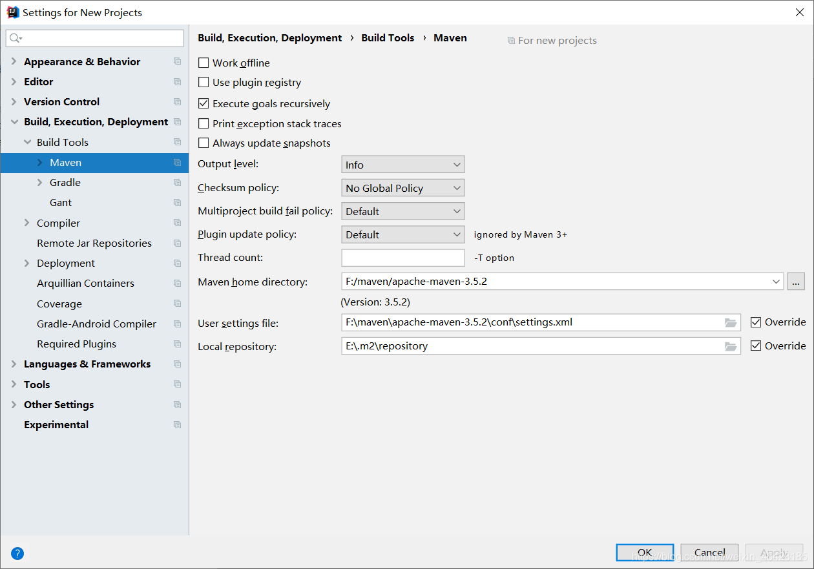The image size is (814, 569).
Task: Click the project-level icon beside Version Control
Action: [x=177, y=101]
